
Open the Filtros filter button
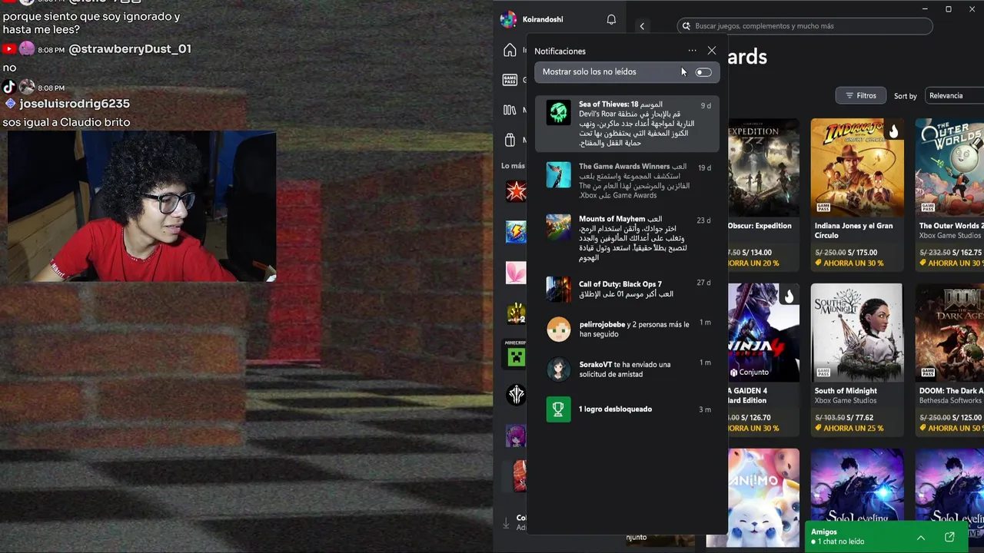click(861, 96)
